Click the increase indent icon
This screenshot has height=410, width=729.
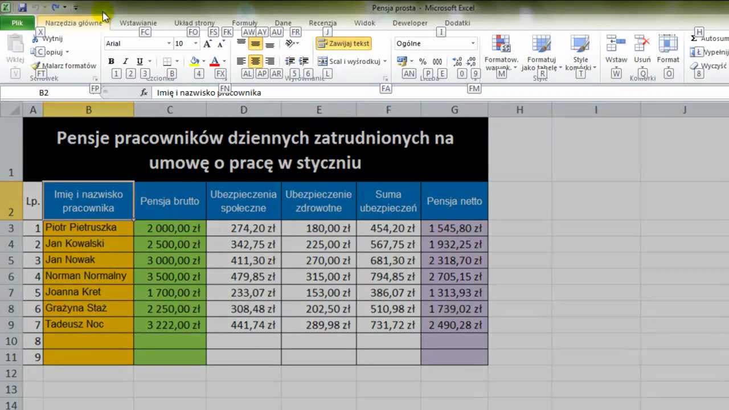[x=304, y=61]
